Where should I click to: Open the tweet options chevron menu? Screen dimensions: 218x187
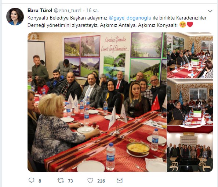(210, 11)
